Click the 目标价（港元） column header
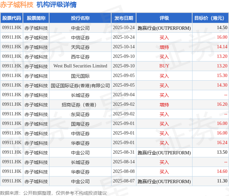This screenshot has height=196, width=229. 210,18
